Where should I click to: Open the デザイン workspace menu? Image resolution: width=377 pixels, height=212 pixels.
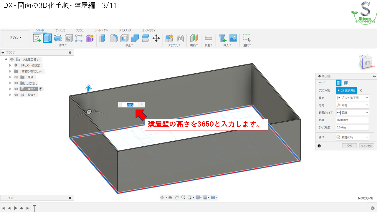coord(15,37)
